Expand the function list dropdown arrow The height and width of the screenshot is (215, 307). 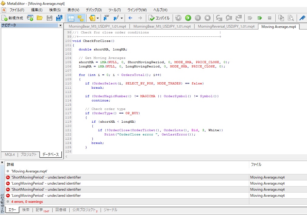[x=122, y=18]
